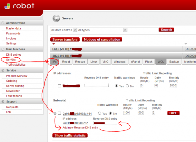Open Ordering in sidebar
The image size is (196, 142).
pos(12,81)
